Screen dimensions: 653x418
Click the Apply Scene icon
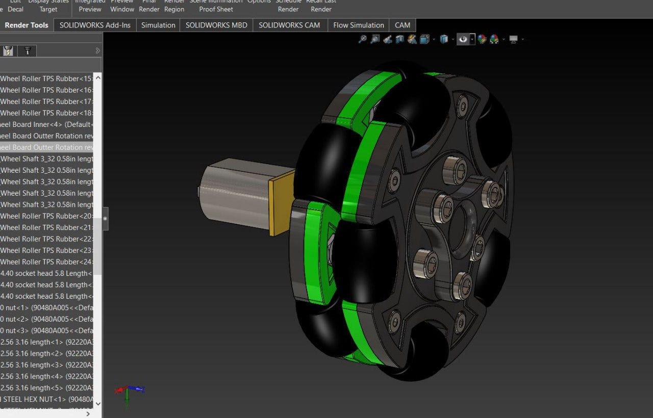pos(494,39)
